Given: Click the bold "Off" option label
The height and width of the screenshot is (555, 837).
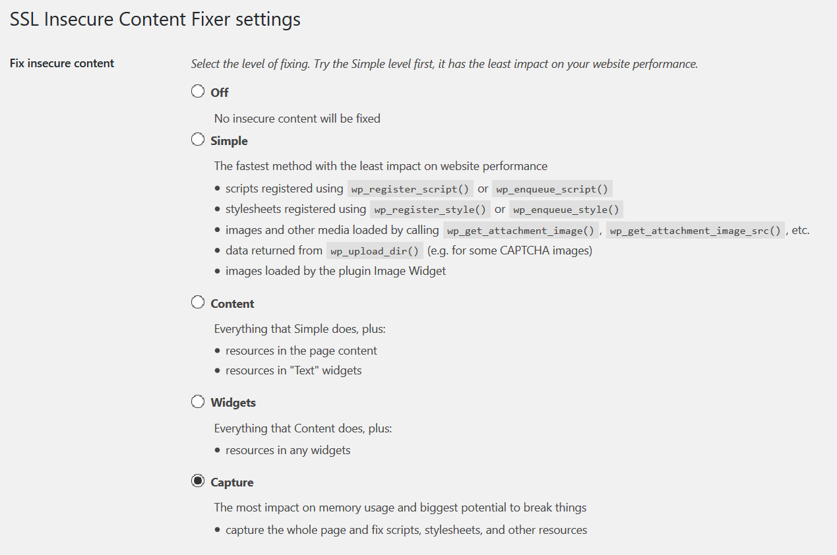Looking at the screenshot, I should coord(220,93).
